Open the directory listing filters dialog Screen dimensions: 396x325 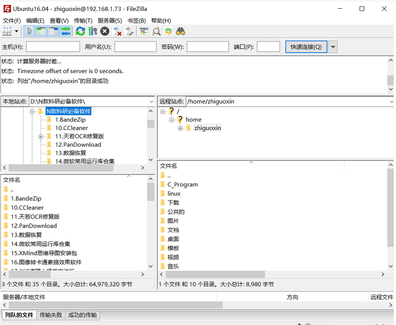pos(144,32)
